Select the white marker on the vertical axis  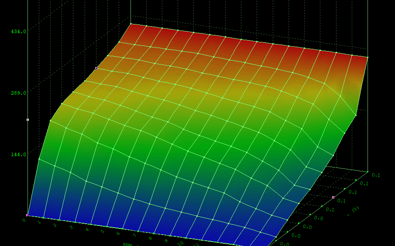click(x=27, y=120)
